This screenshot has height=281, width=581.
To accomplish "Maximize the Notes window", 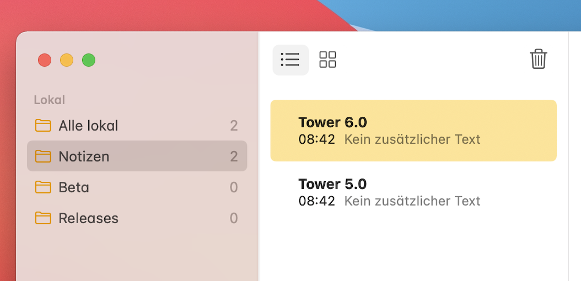I will point(89,60).
